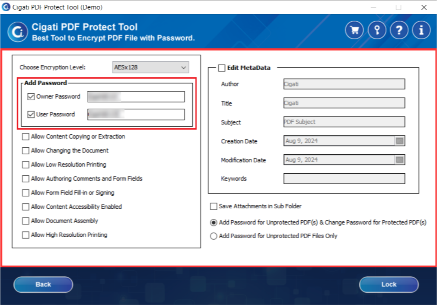Select Add Password for Unprotected PDF Files Only
The height and width of the screenshot is (305, 437).
pyautogui.click(x=214, y=236)
